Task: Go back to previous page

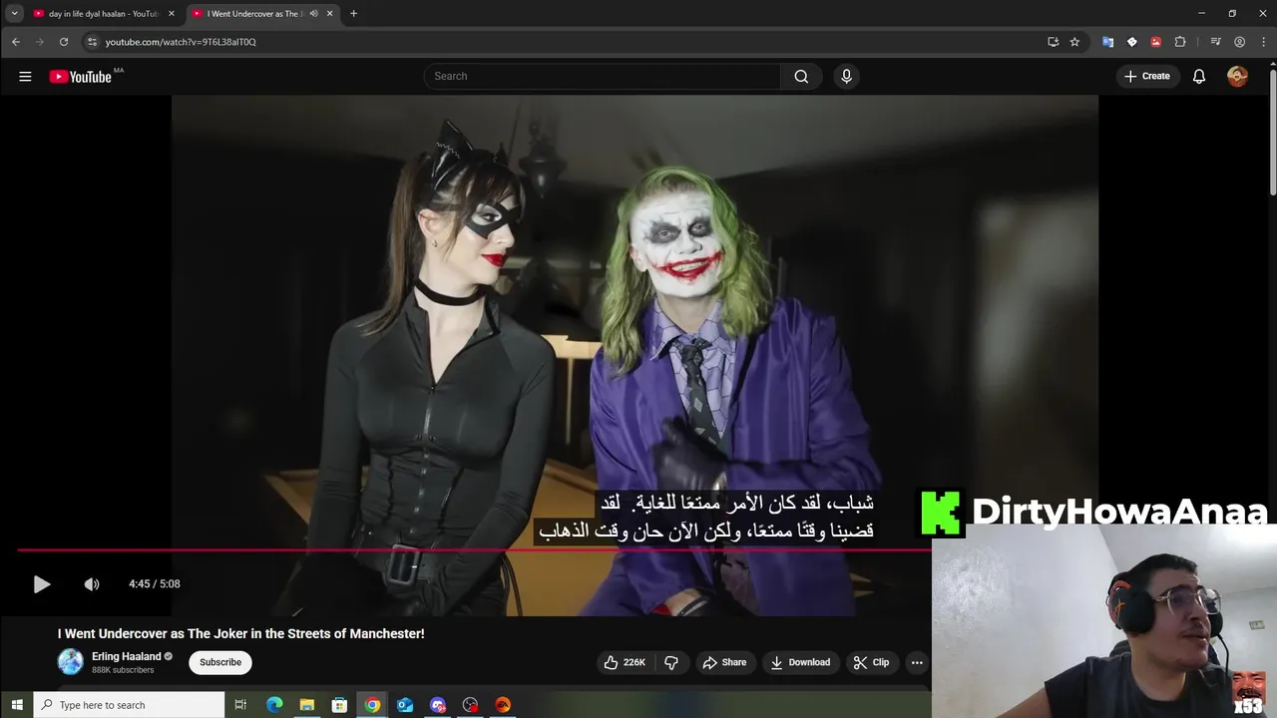Action: click(x=16, y=42)
